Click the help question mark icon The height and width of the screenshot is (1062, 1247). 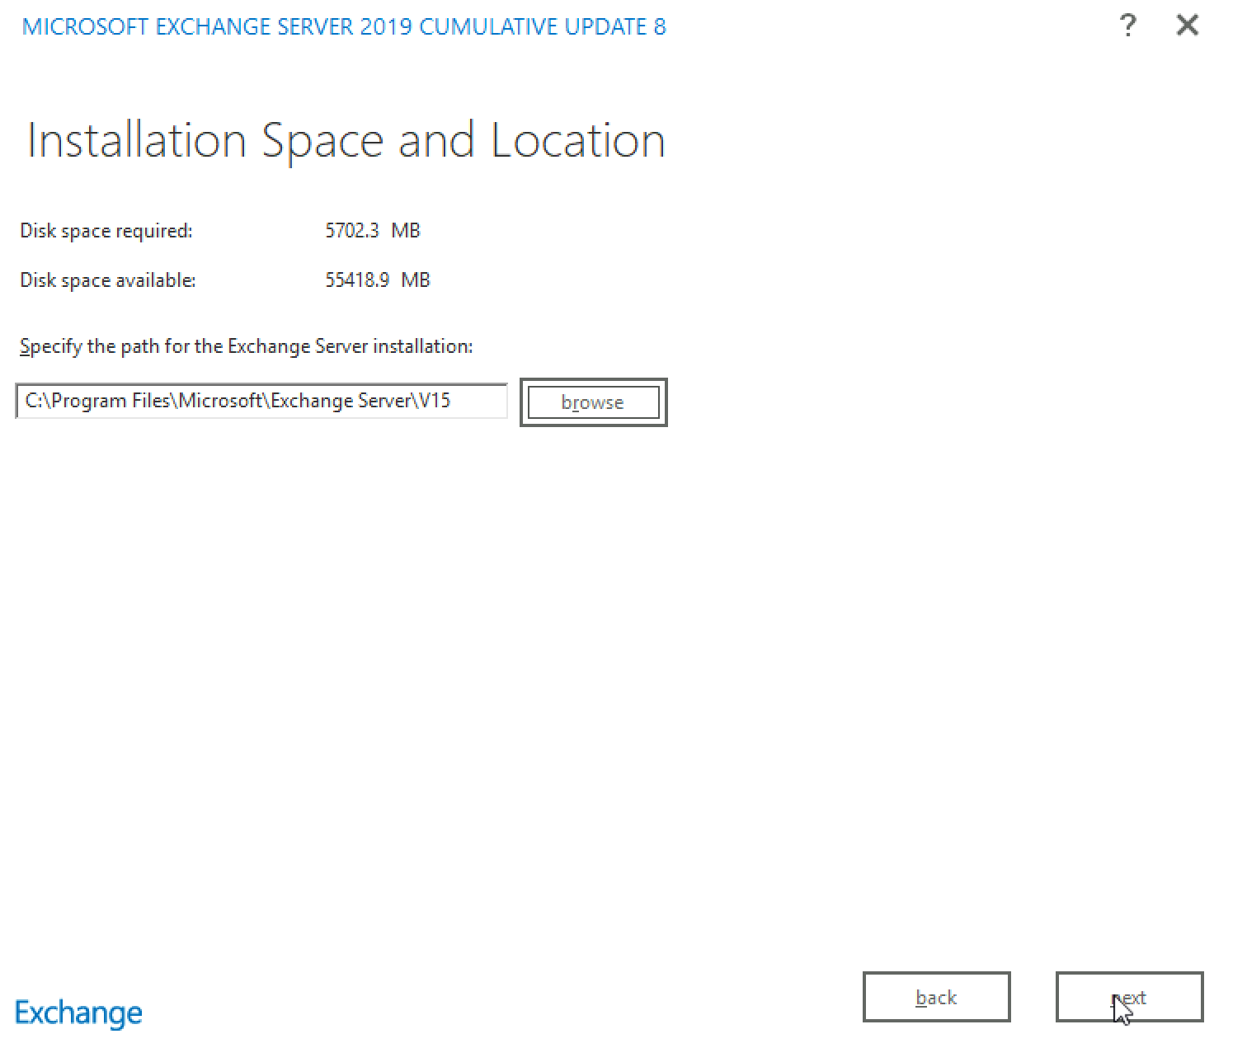click(1128, 26)
